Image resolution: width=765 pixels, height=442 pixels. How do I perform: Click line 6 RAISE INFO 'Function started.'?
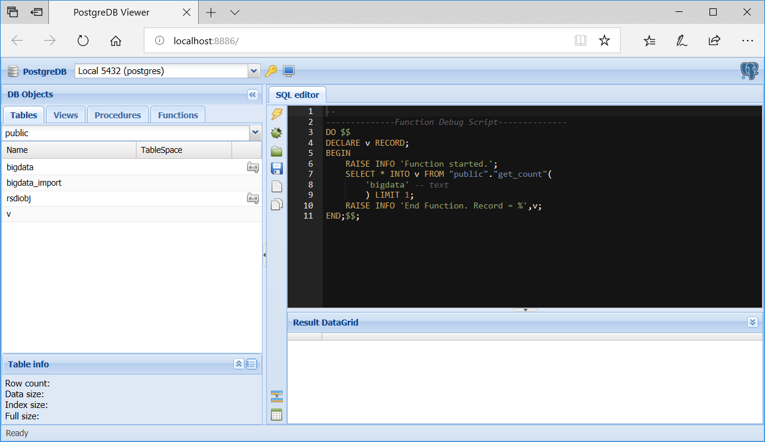coord(421,164)
